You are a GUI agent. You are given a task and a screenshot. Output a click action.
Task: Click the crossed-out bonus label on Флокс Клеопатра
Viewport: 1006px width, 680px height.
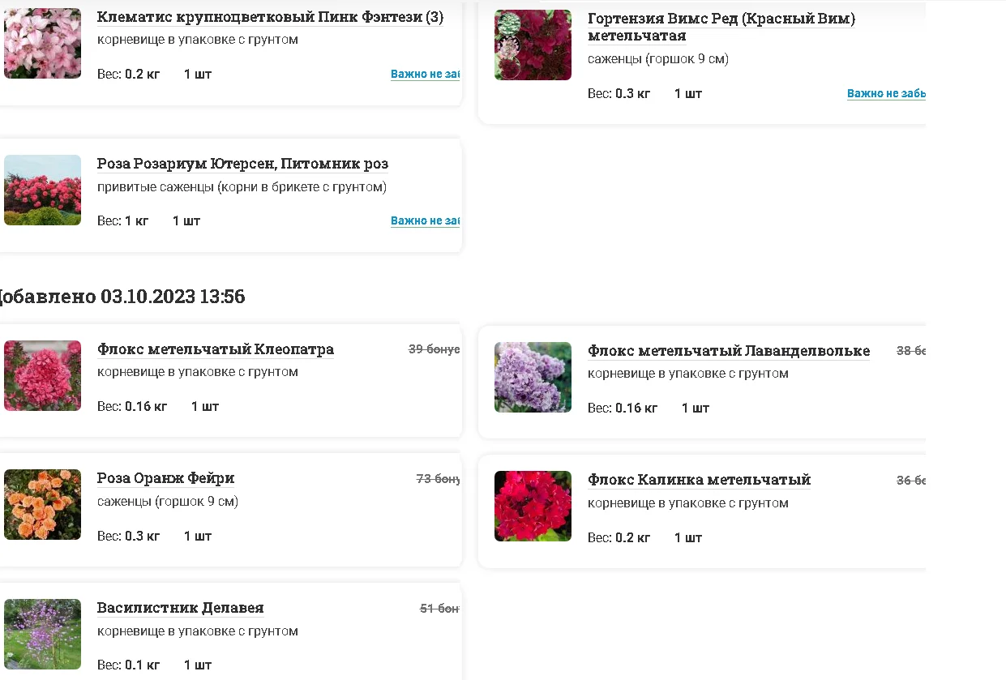[434, 349]
